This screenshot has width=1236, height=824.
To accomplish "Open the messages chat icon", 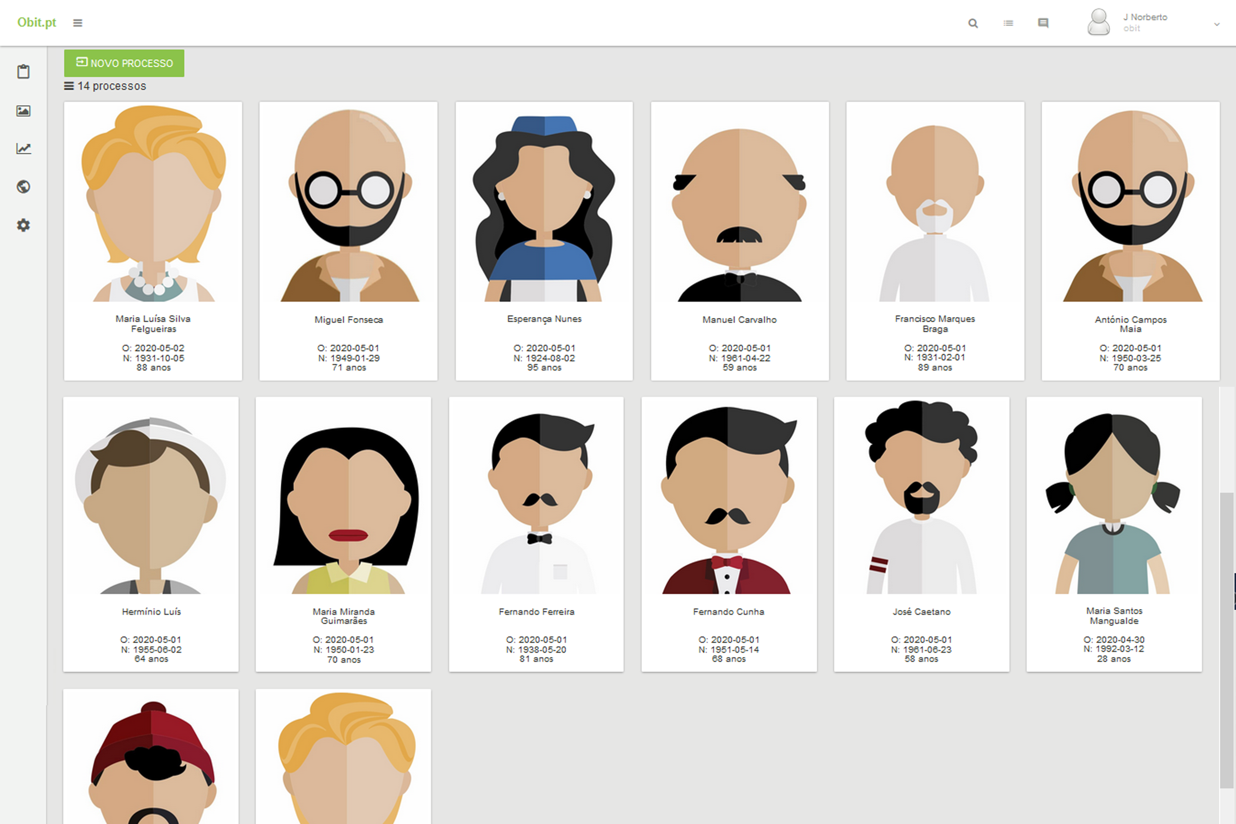I will pyautogui.click(x=1043, y=23).
